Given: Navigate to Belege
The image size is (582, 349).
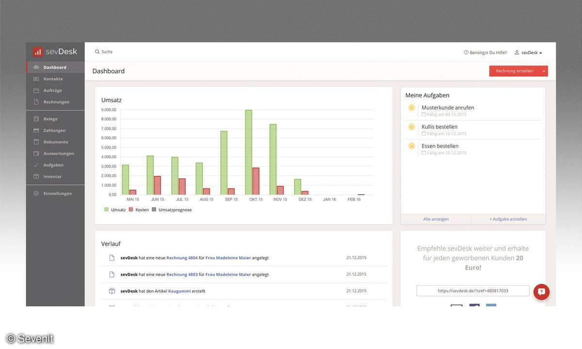Looking at the screenshot, I should tap(55, 119).
